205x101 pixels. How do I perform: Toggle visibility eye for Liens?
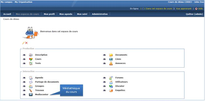(104, 59)
